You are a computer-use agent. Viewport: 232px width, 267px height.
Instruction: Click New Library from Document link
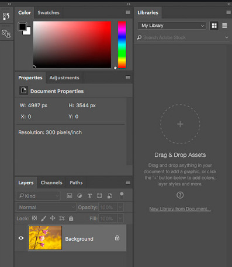180,209
